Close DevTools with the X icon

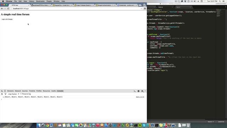pos(145,91)
